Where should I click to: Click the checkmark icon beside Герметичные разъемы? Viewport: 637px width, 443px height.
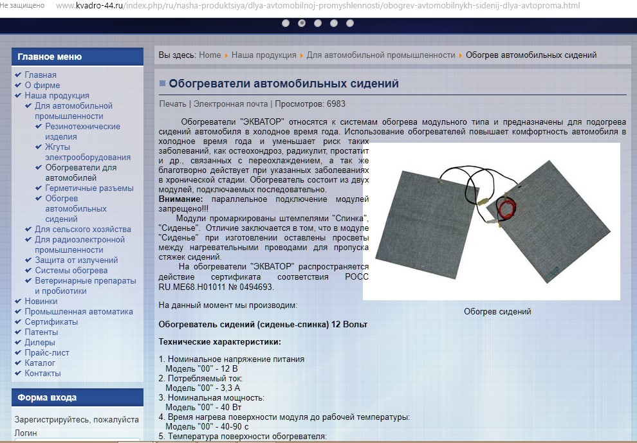[x=39, y=188]
